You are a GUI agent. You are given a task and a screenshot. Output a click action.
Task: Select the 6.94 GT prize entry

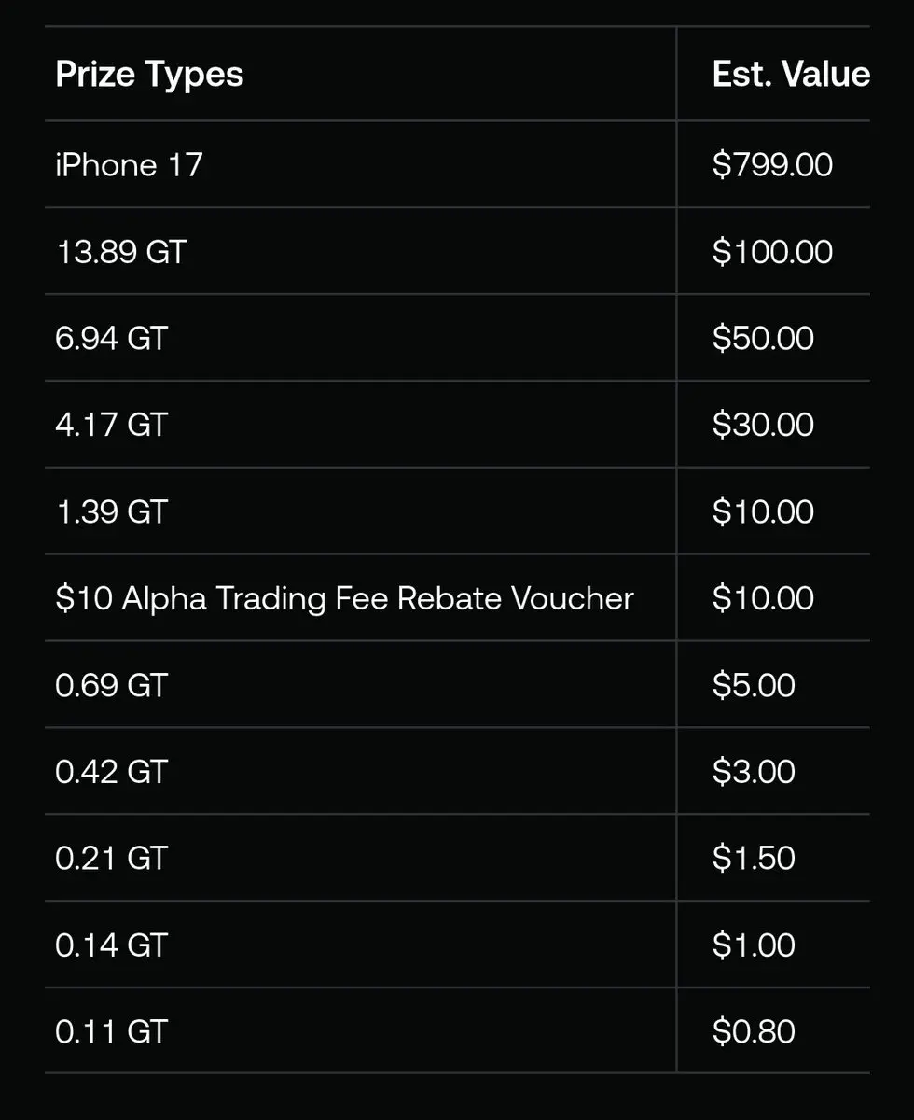point(111,338)
